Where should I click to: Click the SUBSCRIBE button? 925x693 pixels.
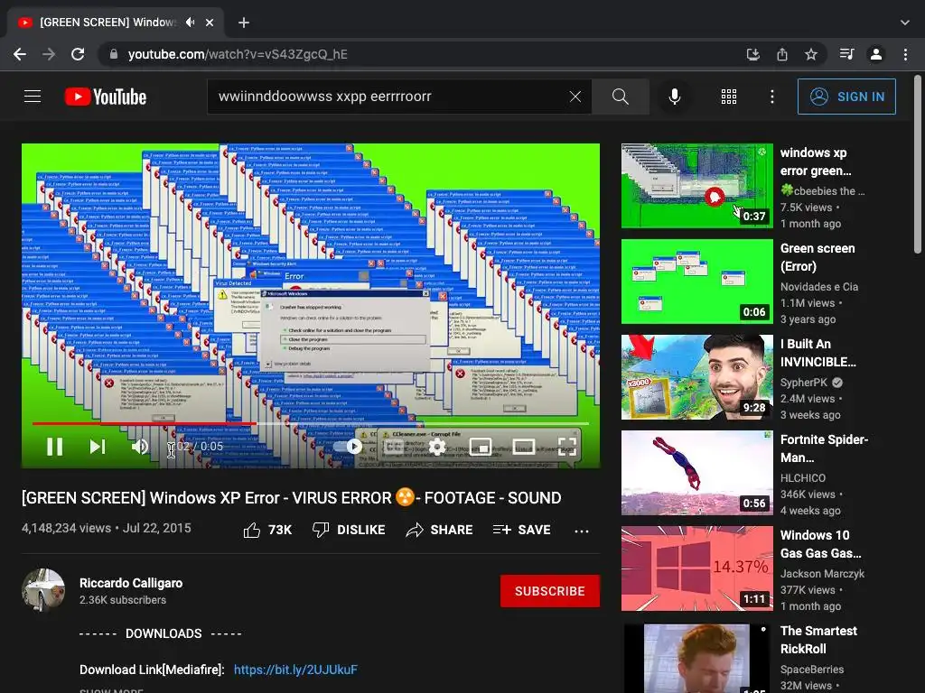click(550, 591)
